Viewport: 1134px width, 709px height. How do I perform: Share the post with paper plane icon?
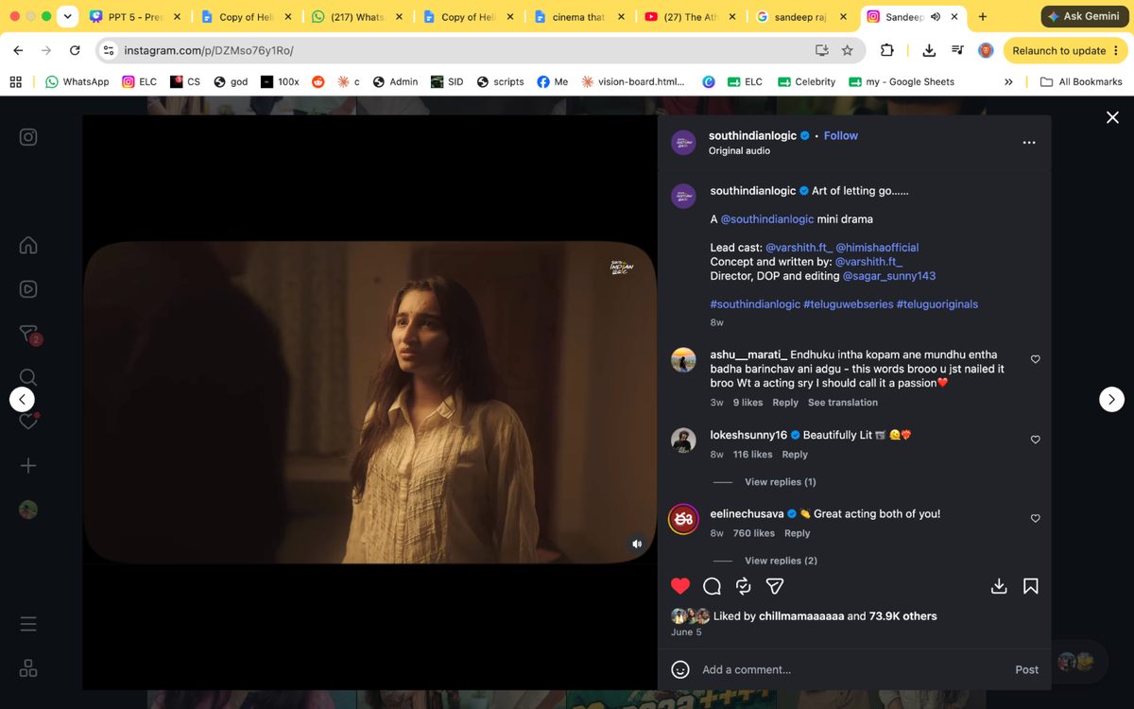(775, 586)
